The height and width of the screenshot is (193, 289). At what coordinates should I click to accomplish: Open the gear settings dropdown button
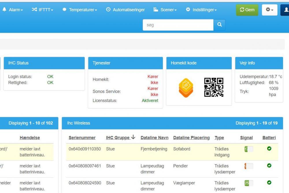coord(269,10)
